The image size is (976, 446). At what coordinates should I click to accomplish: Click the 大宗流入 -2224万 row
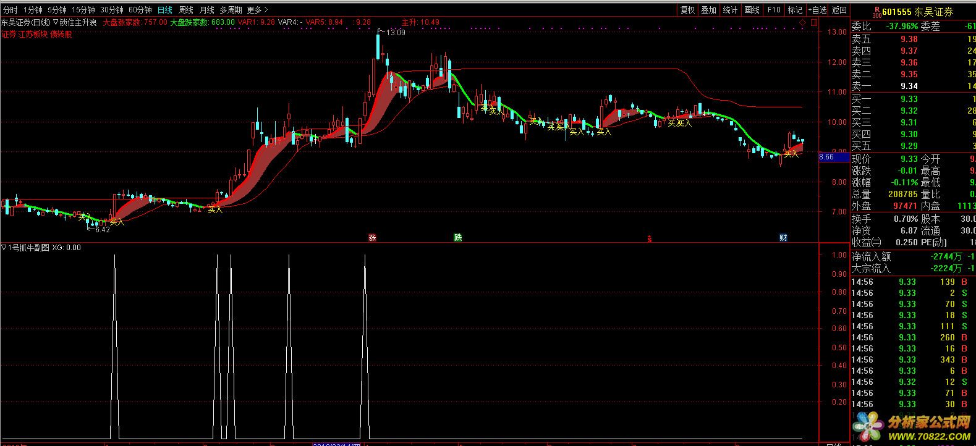913,268
